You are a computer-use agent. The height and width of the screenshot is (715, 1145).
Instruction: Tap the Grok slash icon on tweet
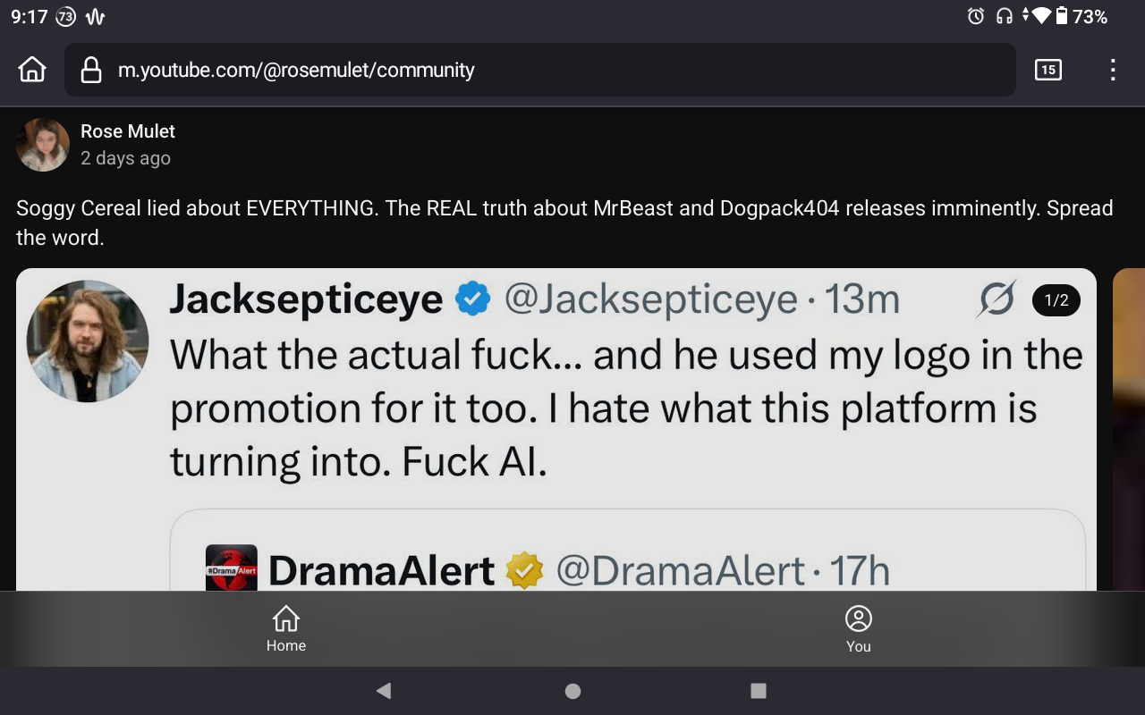997,299
